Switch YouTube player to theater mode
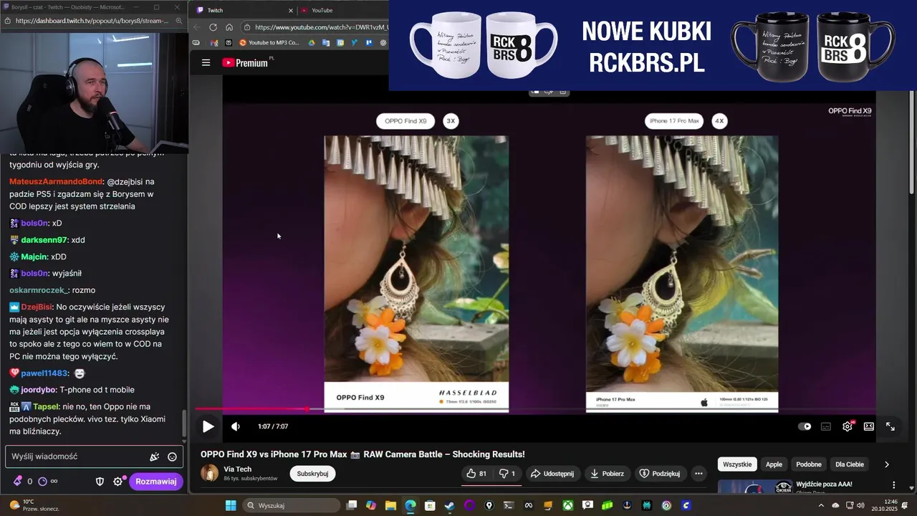917x516 pixels. coord(869,426)
